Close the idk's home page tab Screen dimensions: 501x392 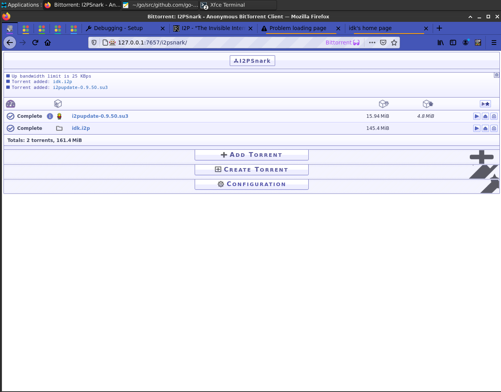click(x=426, y=28)
